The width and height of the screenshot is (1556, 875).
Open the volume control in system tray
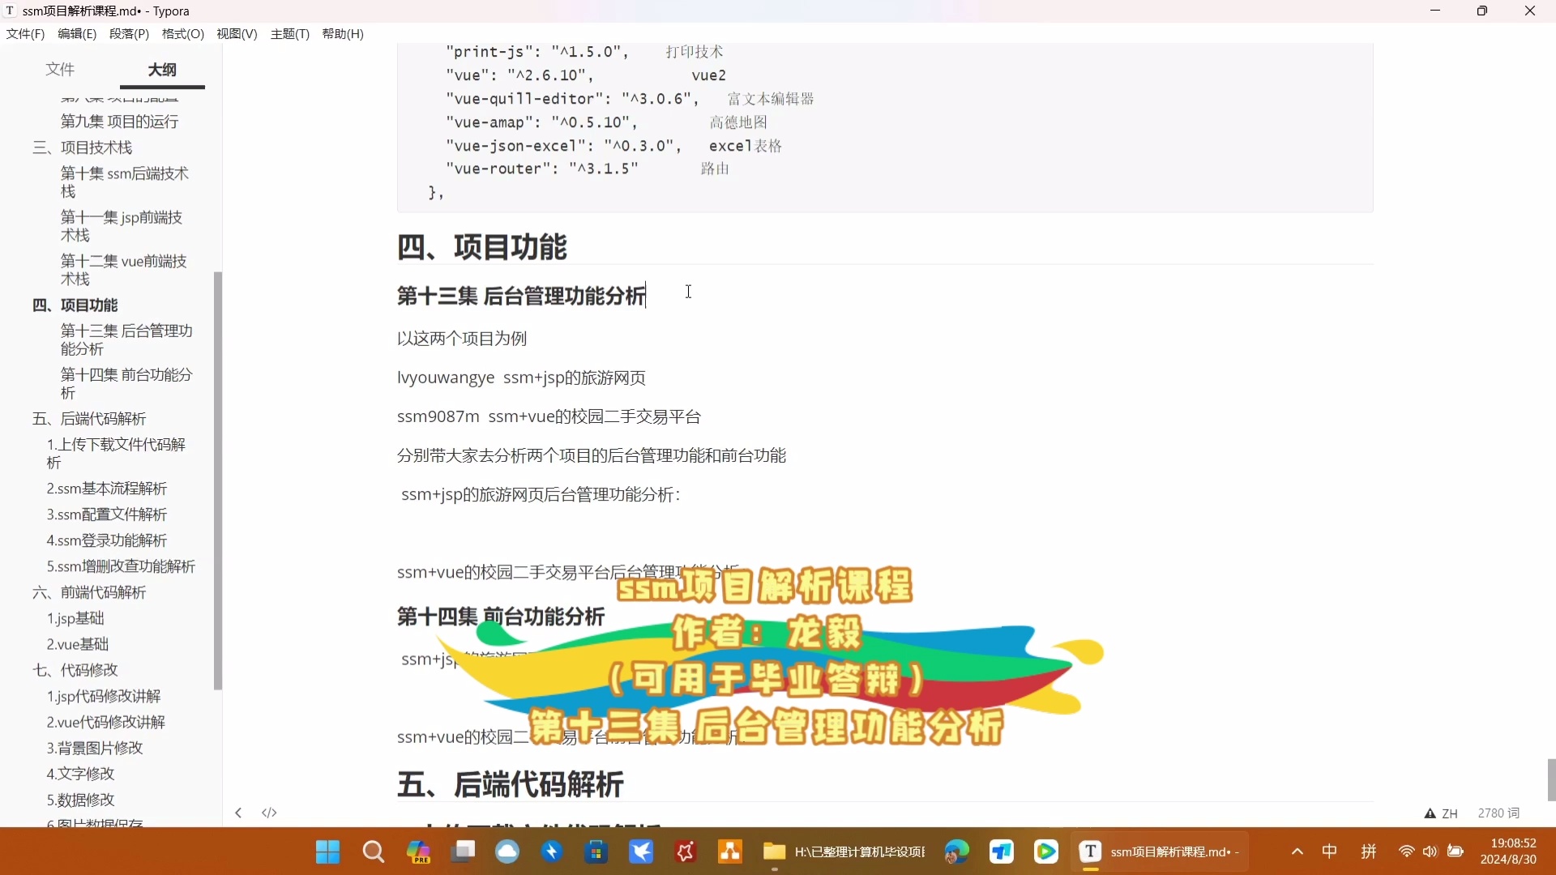click(1430, 852)
